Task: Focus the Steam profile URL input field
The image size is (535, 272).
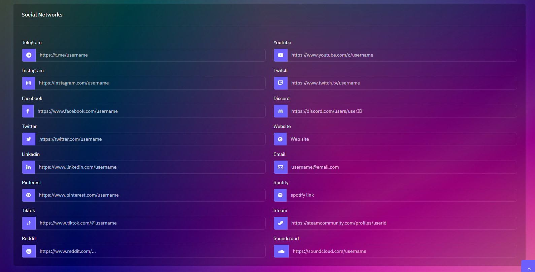Action: point(402,223)
